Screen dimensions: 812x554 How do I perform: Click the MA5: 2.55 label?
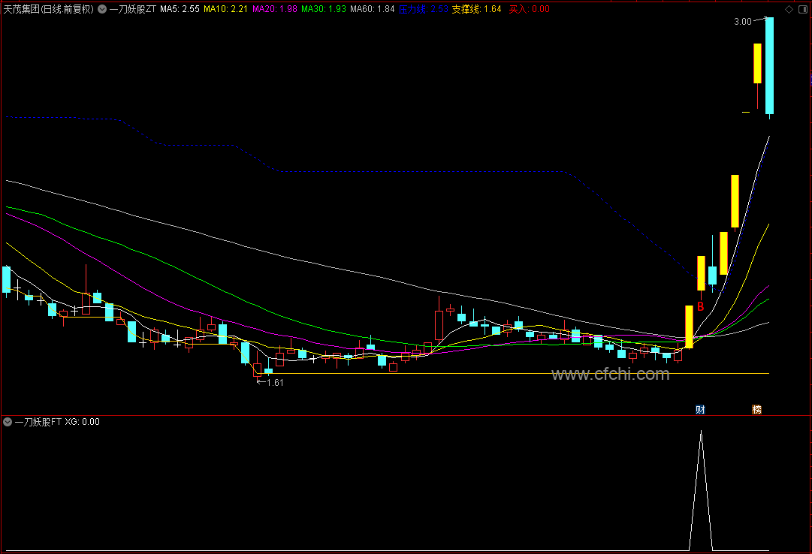pos(180,9)
